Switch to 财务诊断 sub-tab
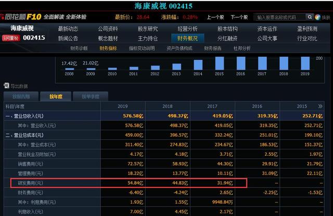333x216 pixels. click(x=79, y=48)
